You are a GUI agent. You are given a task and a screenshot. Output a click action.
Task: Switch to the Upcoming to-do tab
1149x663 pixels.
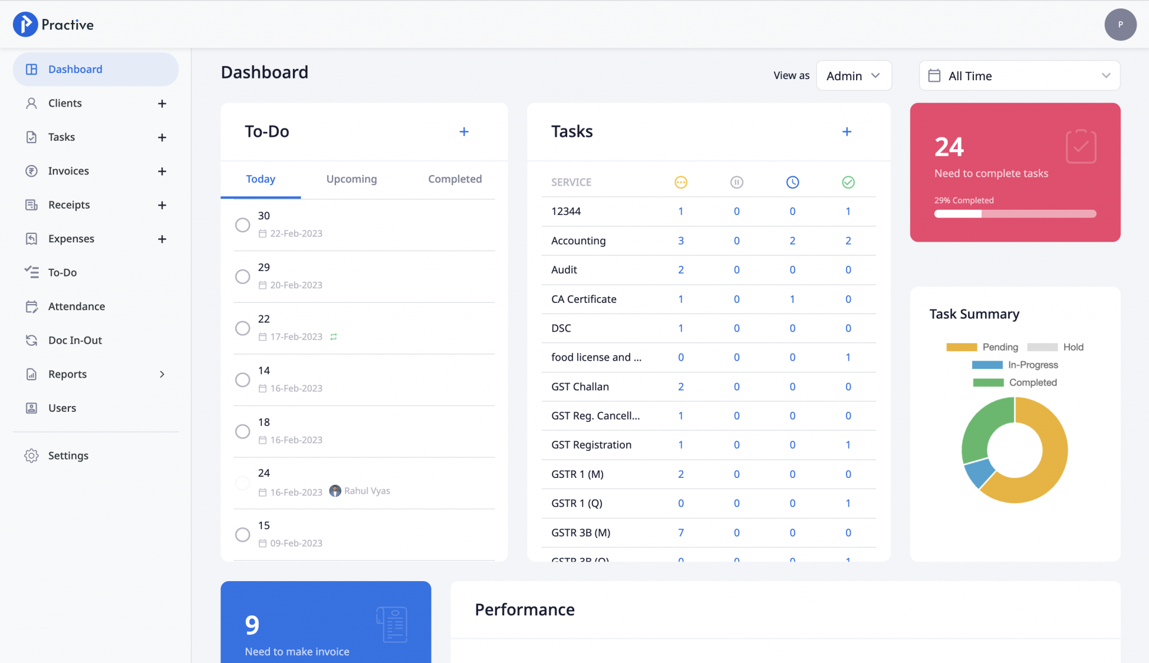[351, 179]
